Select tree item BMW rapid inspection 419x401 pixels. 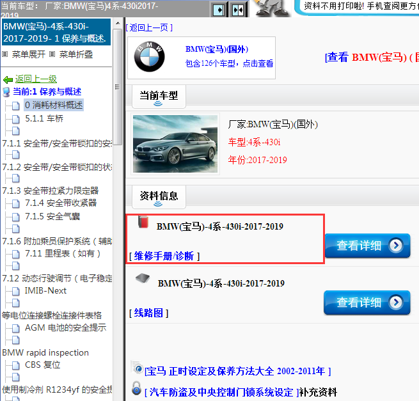click(x=45, y=352)
